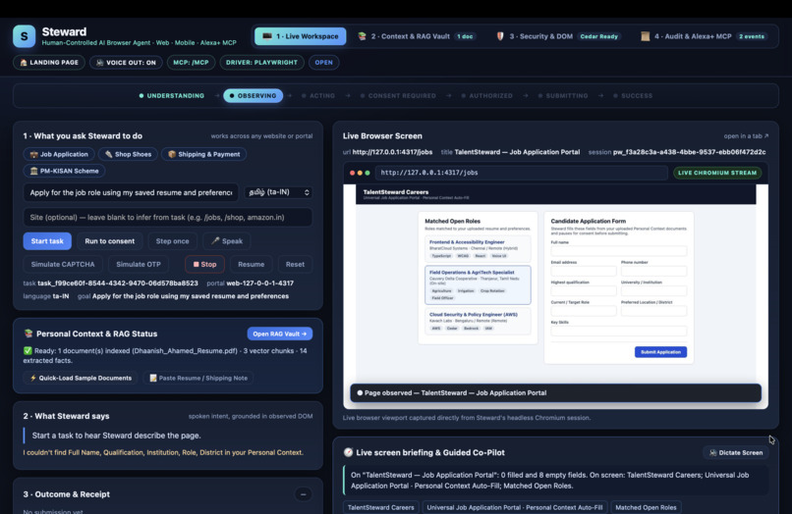The height and width of the screenshot is (514, 792).
Task: Click the Key Skills form field
Action: tap(619, 331)
